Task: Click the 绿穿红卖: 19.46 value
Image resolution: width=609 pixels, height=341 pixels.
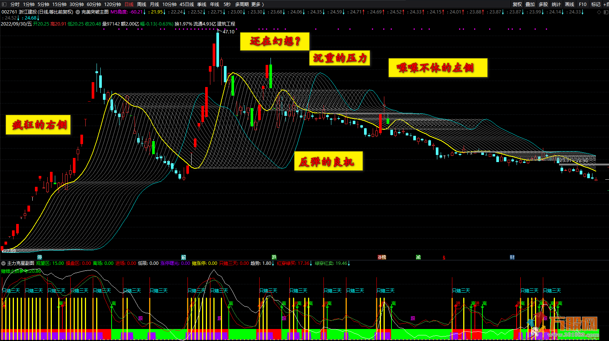Action: tap(332, 263)
